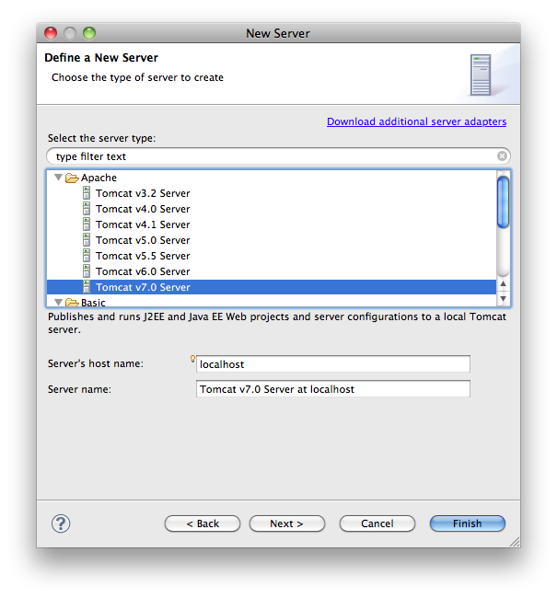Click the Server name field
Viewport: 557px width, 598px height.
click(x=333, y=389)
